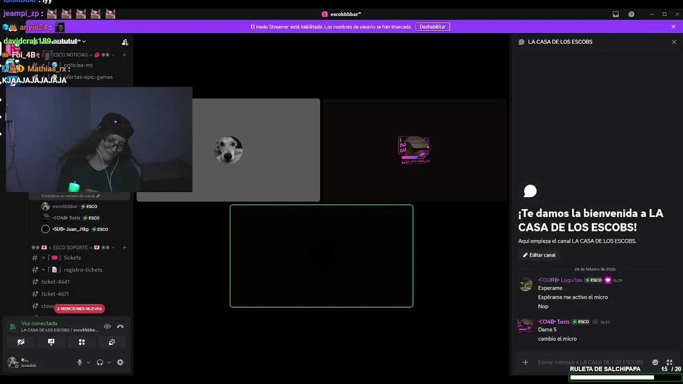Screen dimensions: 683x384
Task: Set a voice channel status
Action: click(70, 196)
